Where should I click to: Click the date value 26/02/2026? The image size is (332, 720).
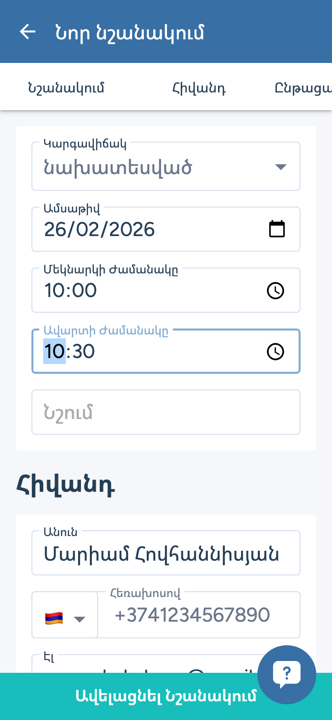click(100, 230)
